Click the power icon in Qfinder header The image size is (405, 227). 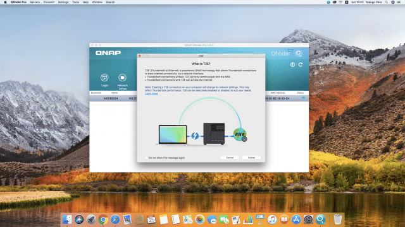coord(292,64)
